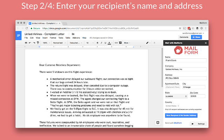Toggle underline formatting
This screenshot has height=140, width=224.
pos(105,43)
